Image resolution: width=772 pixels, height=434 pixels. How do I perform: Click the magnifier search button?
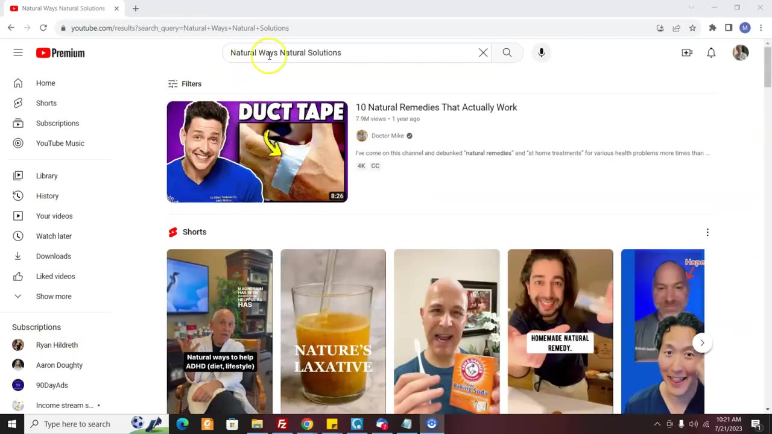pos(507,53)
